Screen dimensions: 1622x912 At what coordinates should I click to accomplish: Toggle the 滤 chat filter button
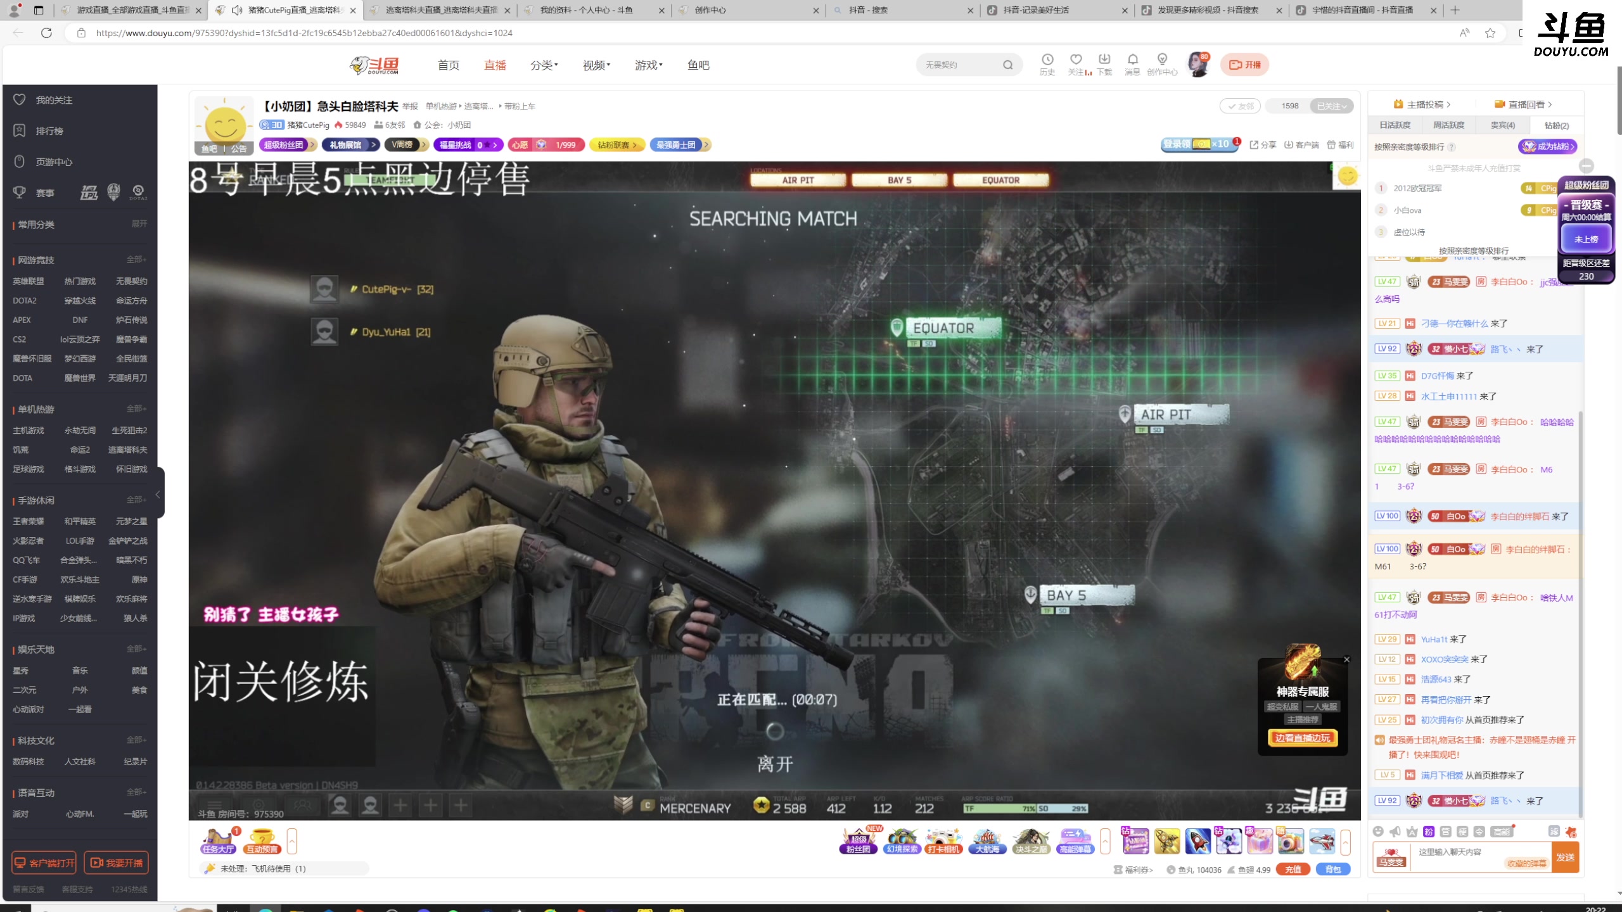1554,832
